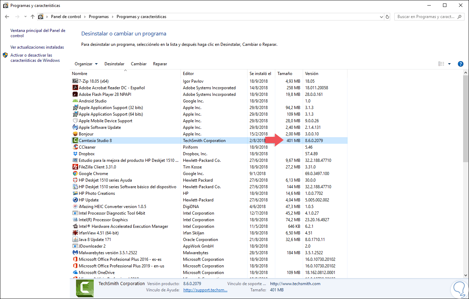Open the view options dropdown arrow
The width and height of the screenshot is (469, 299).
(449, 64)
